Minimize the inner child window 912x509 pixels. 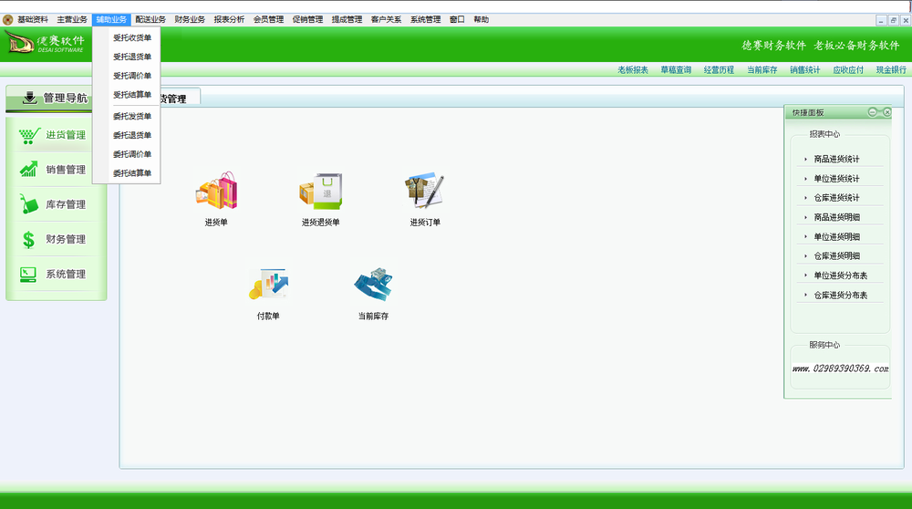click(881, 20)
